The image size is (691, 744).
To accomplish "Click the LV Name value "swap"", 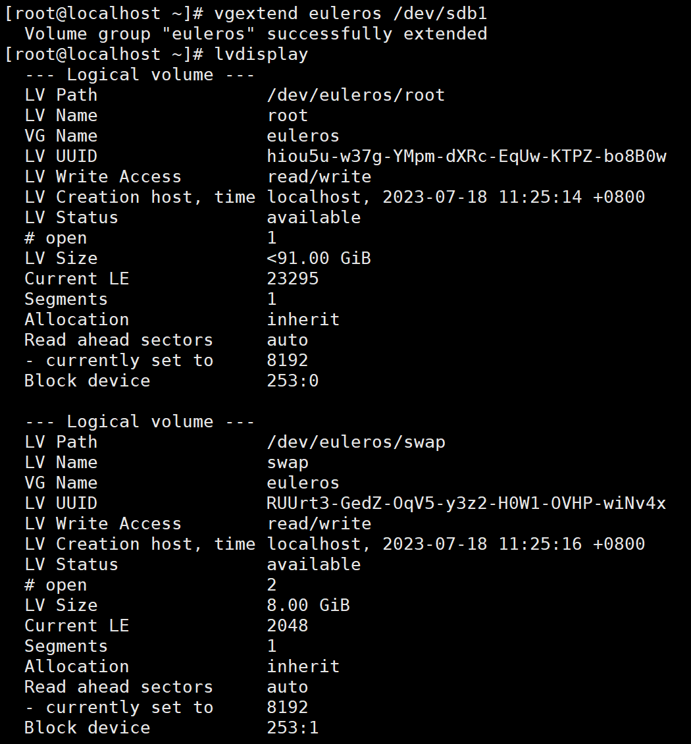I will pos(288,463).
